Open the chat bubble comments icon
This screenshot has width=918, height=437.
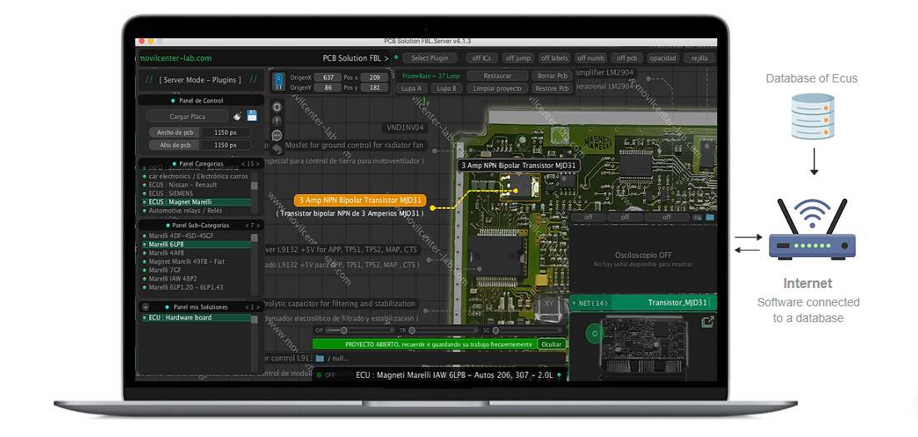(277, 135)
